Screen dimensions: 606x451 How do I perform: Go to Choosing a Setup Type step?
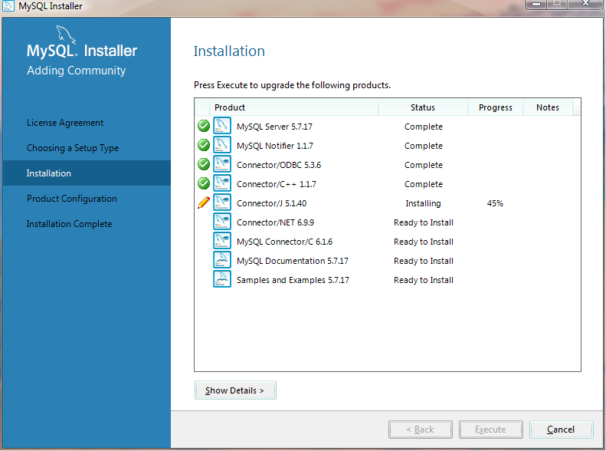[73, 148]
